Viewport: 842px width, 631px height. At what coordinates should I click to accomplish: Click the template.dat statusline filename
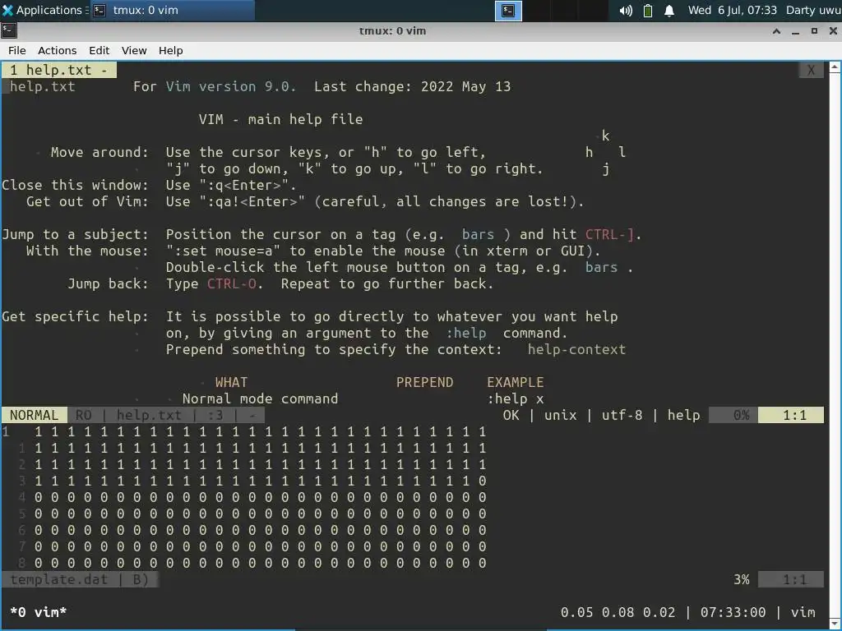tap(58, 579)
